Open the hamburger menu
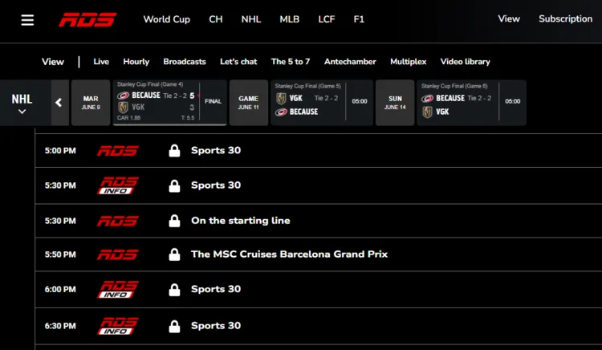This screenshot has height=350, width=602. point(27,19)
